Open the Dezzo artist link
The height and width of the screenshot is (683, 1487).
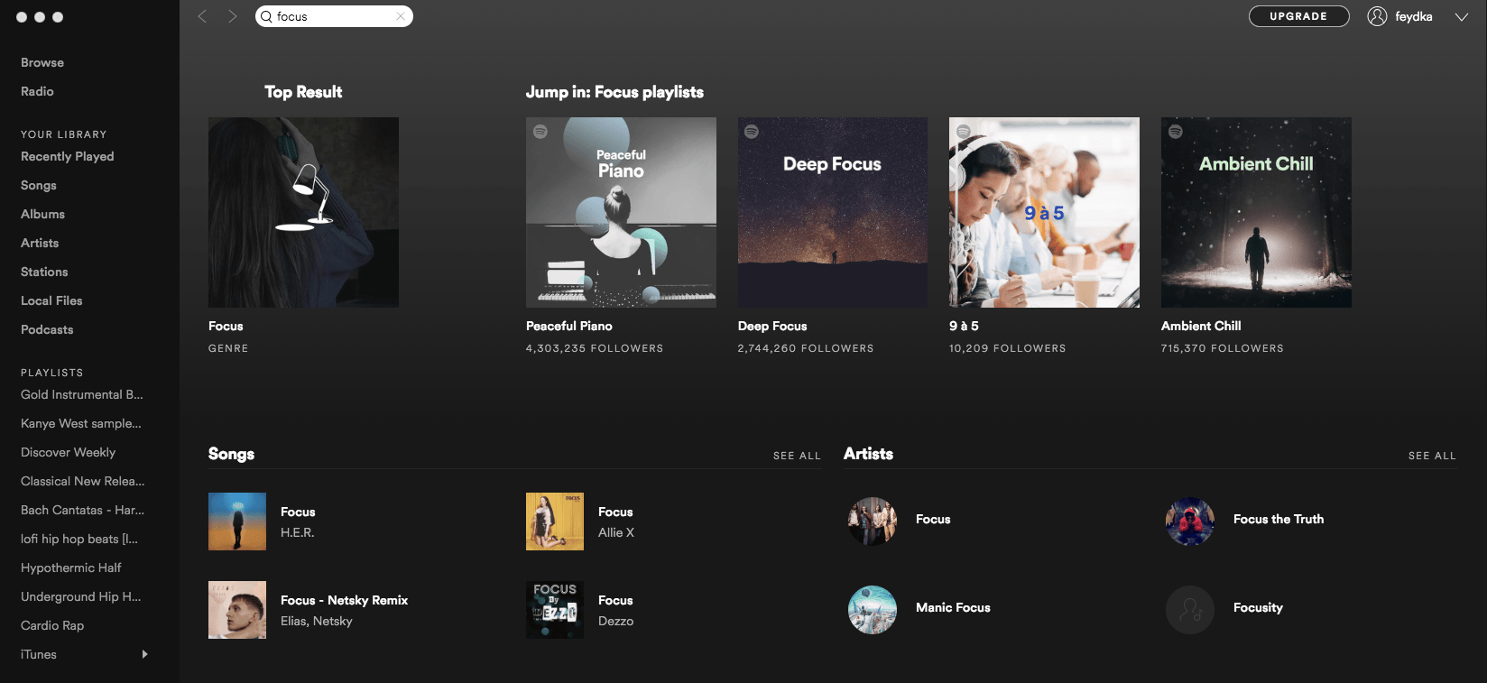coord(616,621)
